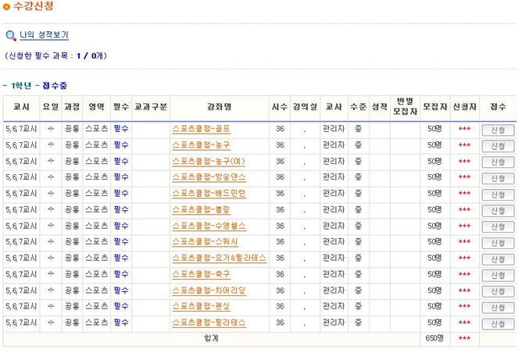Viewport: 522px width, 353px height.
Task: Click the 모집자 column header
Action: (434, 107)
